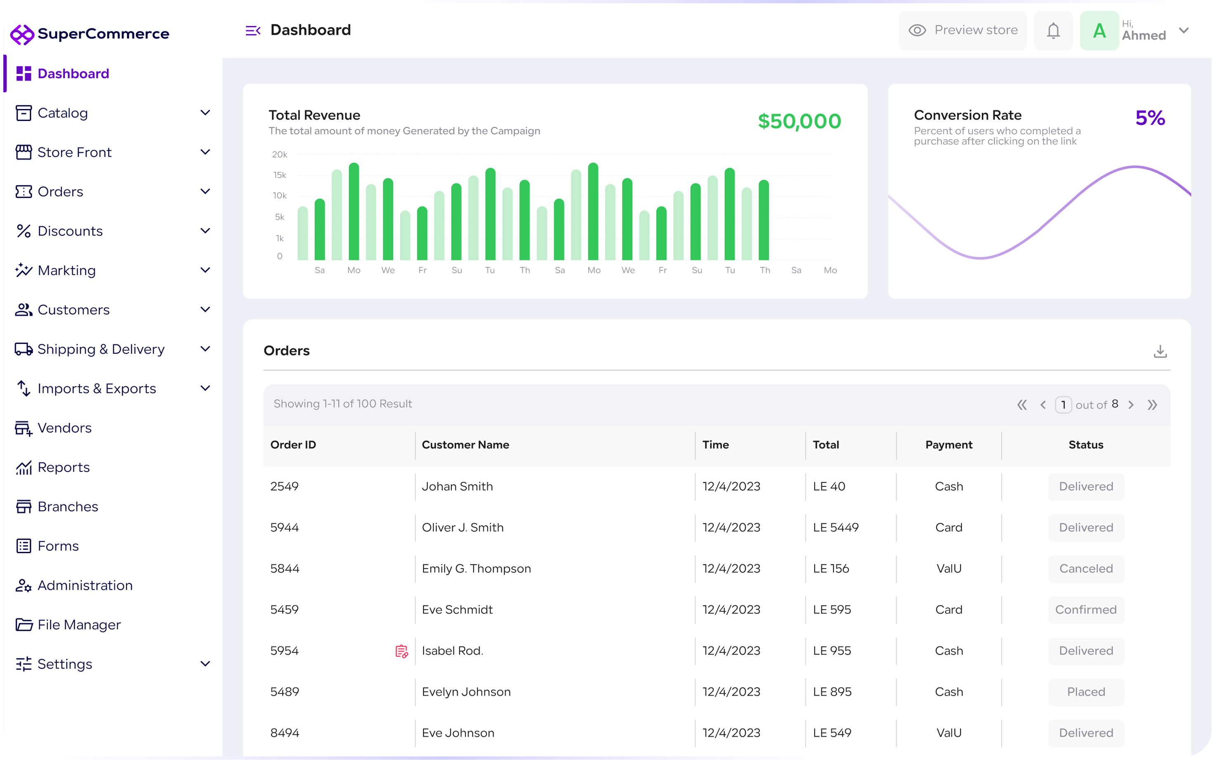The image size is (1215, 760).
Task: Expand the Settings chevron
Action: coord(205,663)
